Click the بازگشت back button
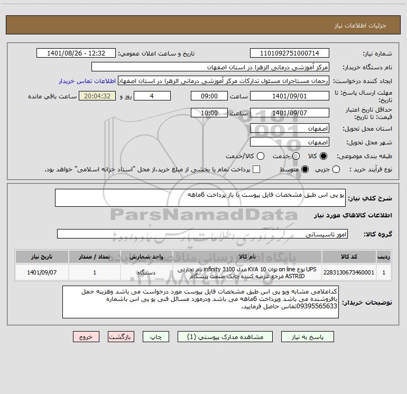The height and width of the screenshot is (394, 407). [121, 337]
